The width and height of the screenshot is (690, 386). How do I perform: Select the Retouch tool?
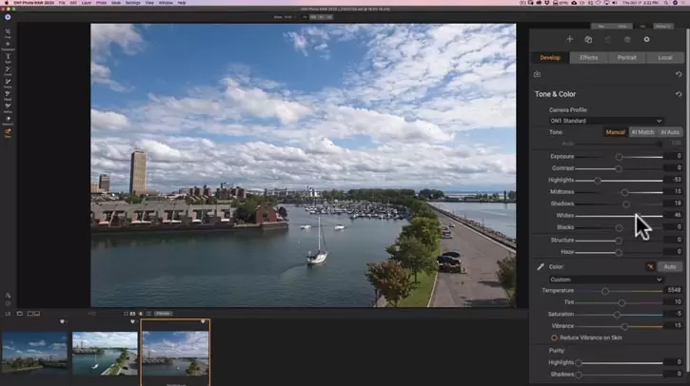tap(8, 119)
